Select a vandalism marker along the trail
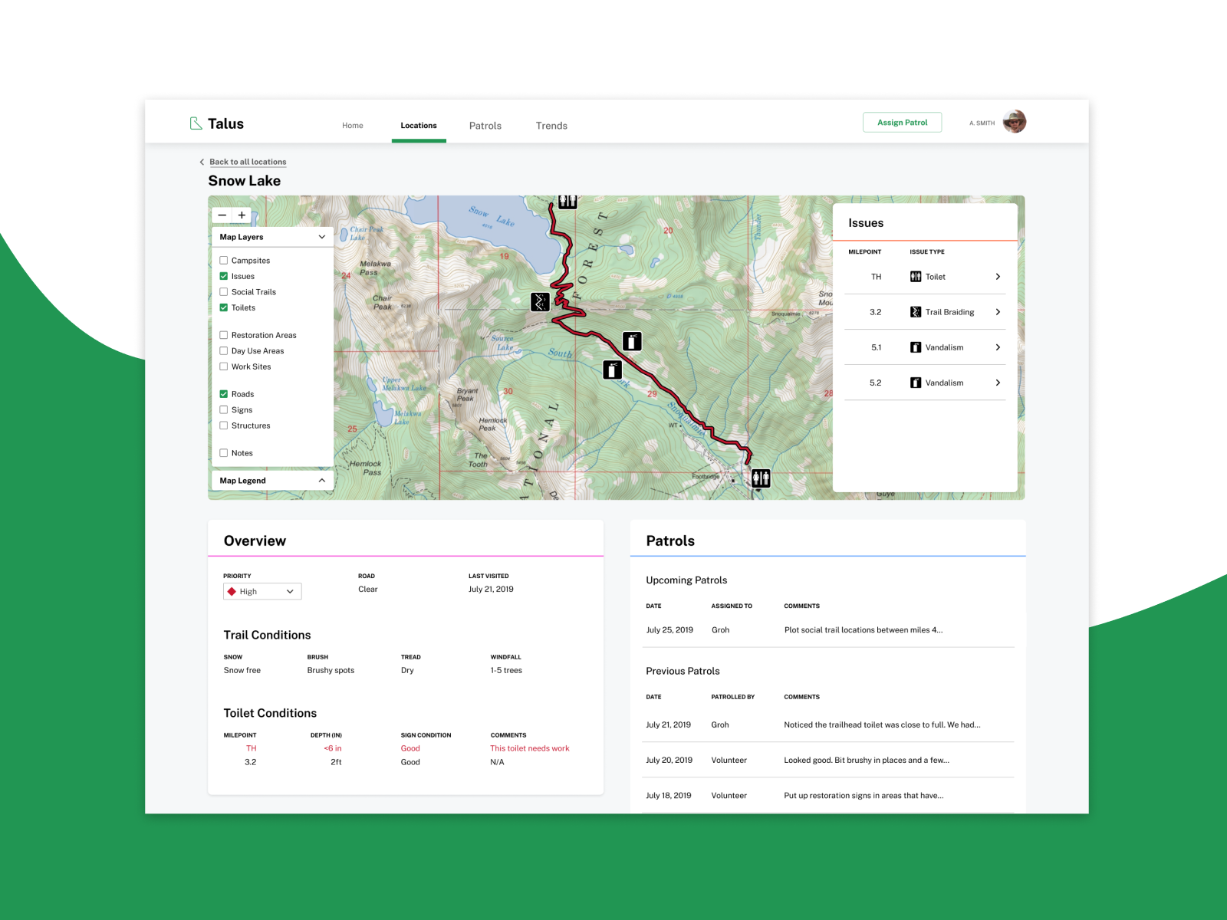 [630, 340]
